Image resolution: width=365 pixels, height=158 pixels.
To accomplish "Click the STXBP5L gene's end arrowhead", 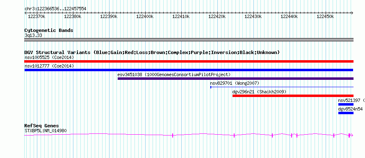I will tap(352, 135).
